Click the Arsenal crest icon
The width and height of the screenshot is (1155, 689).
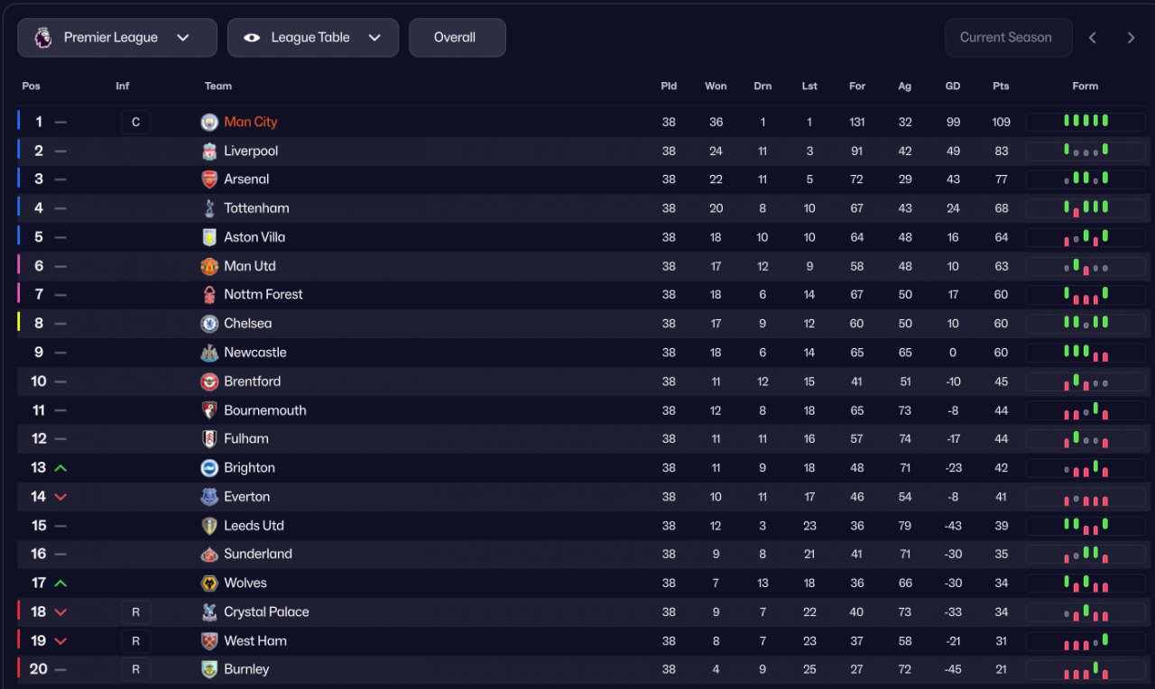pyautogui.click(x=209, y=179)
